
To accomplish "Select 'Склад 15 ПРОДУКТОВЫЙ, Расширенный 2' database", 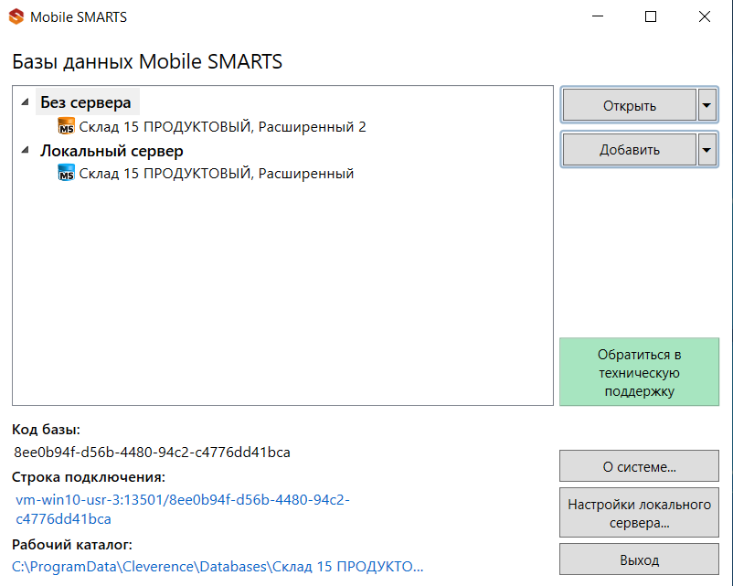I will coord(222,127).
